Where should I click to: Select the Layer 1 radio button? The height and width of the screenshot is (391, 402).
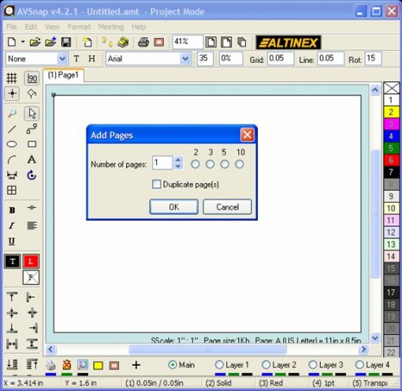tap(219, 365)
